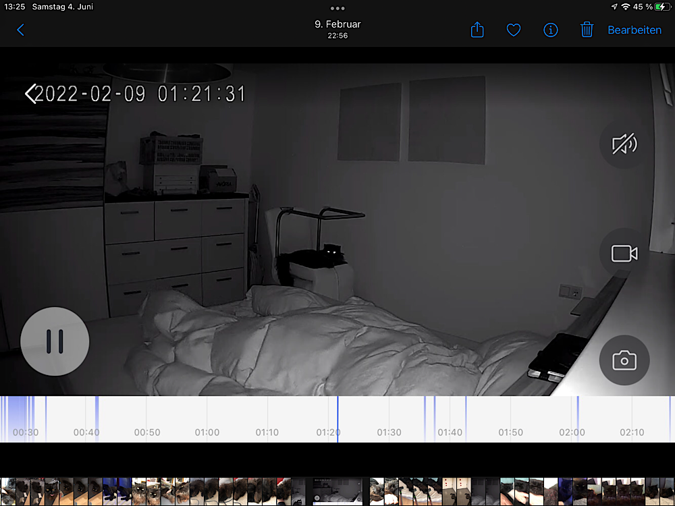Tap the 02:00 mark on timeline
This screenshot has height=506, width=675.
[x=572, y=432]
